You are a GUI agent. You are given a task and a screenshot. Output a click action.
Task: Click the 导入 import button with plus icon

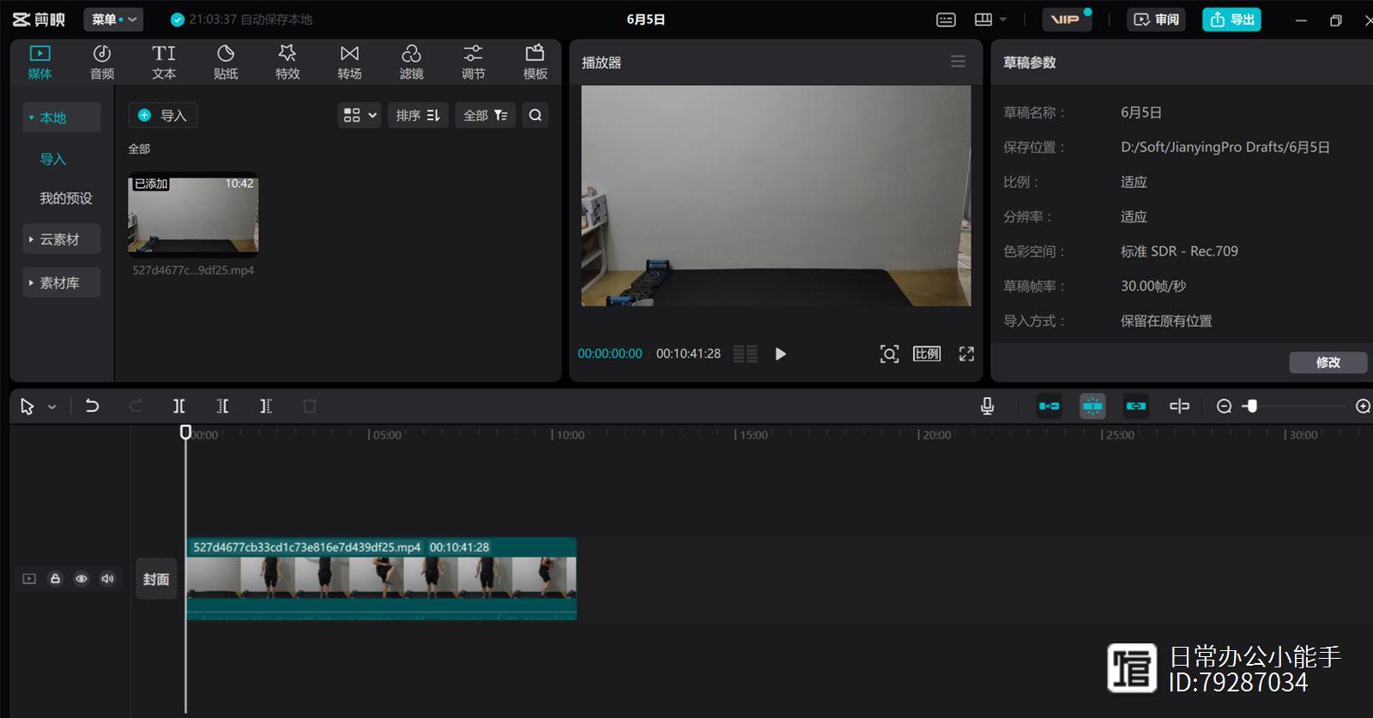tap(163, 115)
